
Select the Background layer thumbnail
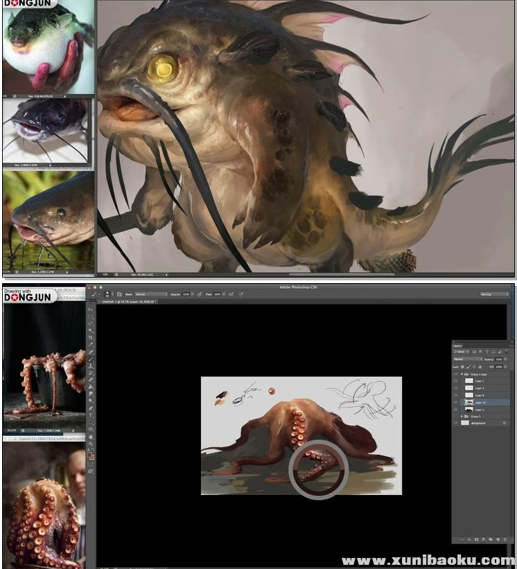tap(465, 423)
